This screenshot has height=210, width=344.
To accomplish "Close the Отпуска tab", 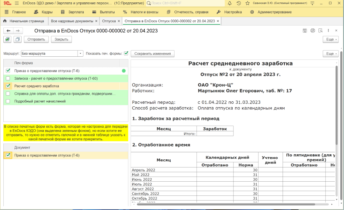I will (119, 21).
